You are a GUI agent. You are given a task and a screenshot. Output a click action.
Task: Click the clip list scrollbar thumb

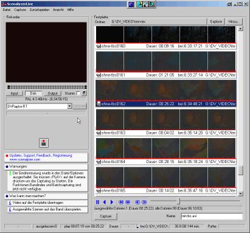240,170
